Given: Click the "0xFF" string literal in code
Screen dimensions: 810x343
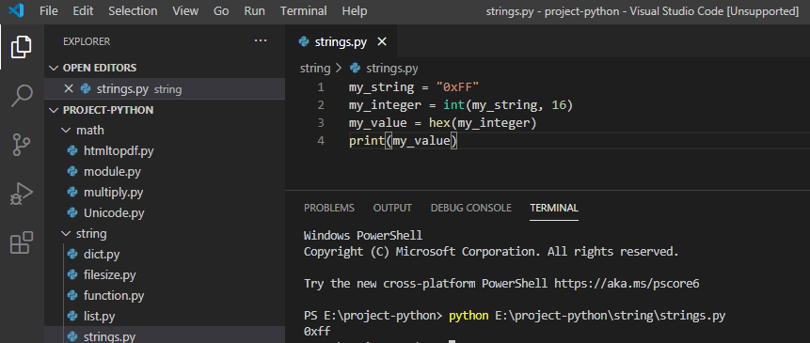Looking at the screenshot, I should click(458, 87).
